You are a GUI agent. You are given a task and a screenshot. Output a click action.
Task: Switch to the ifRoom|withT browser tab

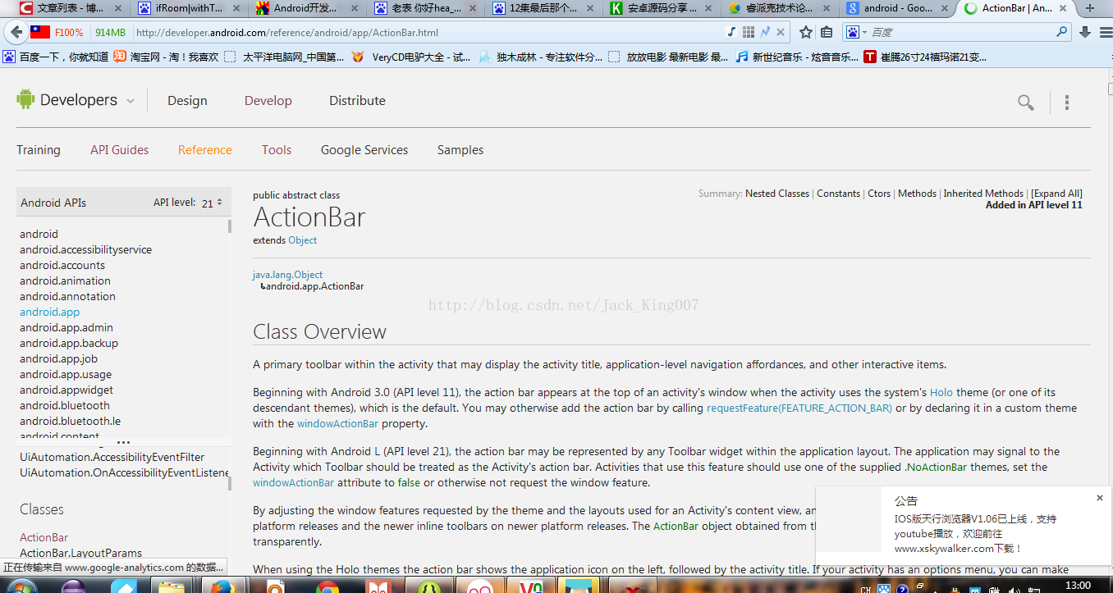pyautogui.click(x=189, y=8)
